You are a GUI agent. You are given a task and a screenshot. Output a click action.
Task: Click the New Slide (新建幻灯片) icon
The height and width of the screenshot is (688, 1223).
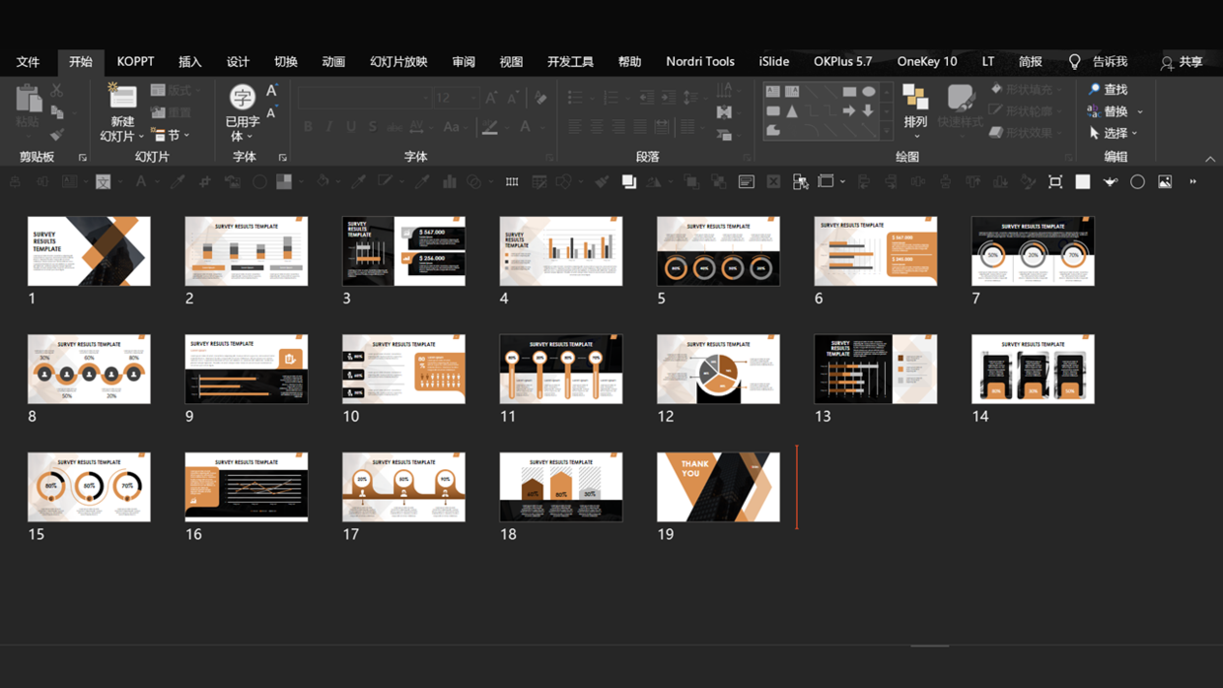coord(122,97)
